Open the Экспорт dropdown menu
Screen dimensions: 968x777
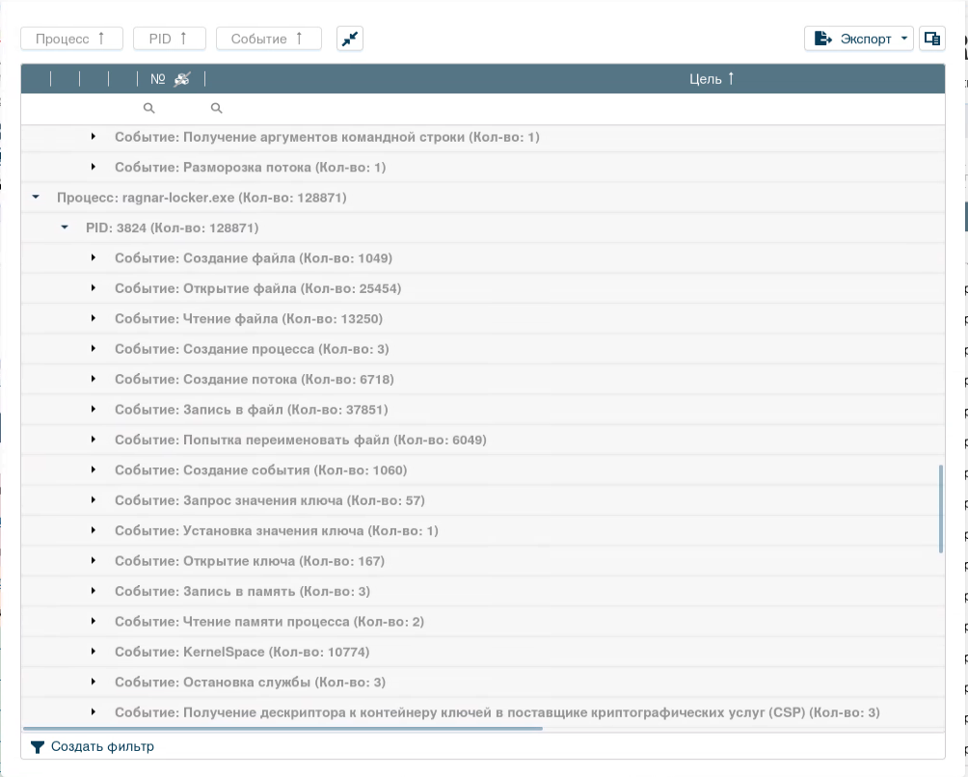[860, 39]
